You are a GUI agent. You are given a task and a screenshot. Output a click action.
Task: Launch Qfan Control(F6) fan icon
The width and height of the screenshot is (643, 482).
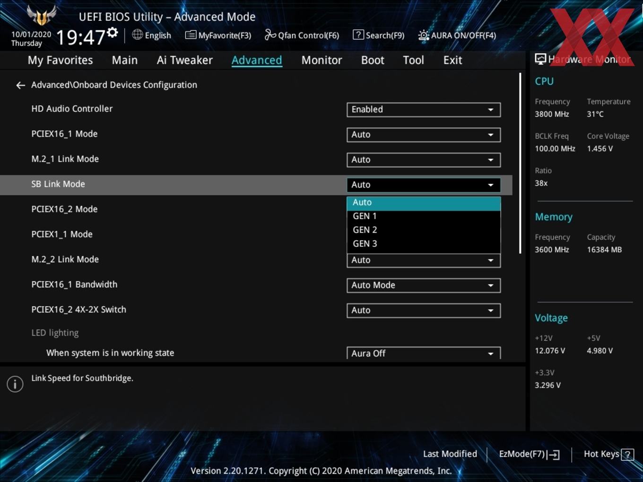pos(270,34)
